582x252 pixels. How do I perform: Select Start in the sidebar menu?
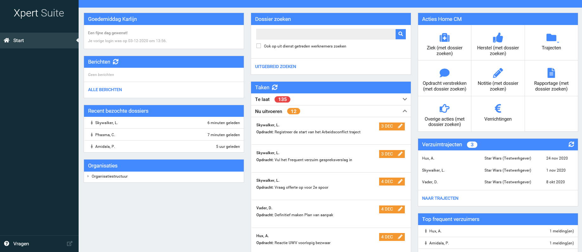(x=18, y=41)
